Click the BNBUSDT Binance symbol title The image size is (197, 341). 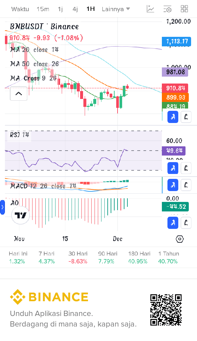44,27
